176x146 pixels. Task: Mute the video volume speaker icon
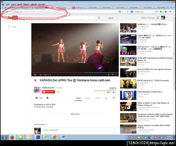pyautogui.click(x=40, y=75)
